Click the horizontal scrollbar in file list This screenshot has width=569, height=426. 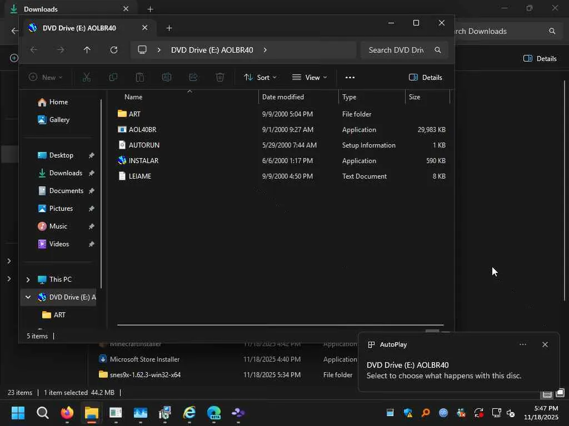[x=280, y=325]
